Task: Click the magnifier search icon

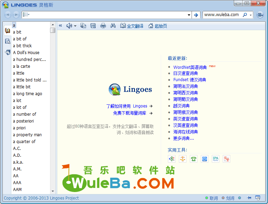Action: point(245,15)
